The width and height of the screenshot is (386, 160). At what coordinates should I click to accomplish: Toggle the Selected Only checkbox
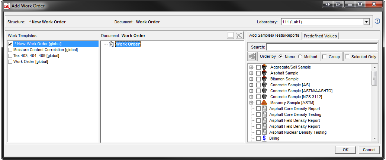pyautogui.click(x=347, y=57)
